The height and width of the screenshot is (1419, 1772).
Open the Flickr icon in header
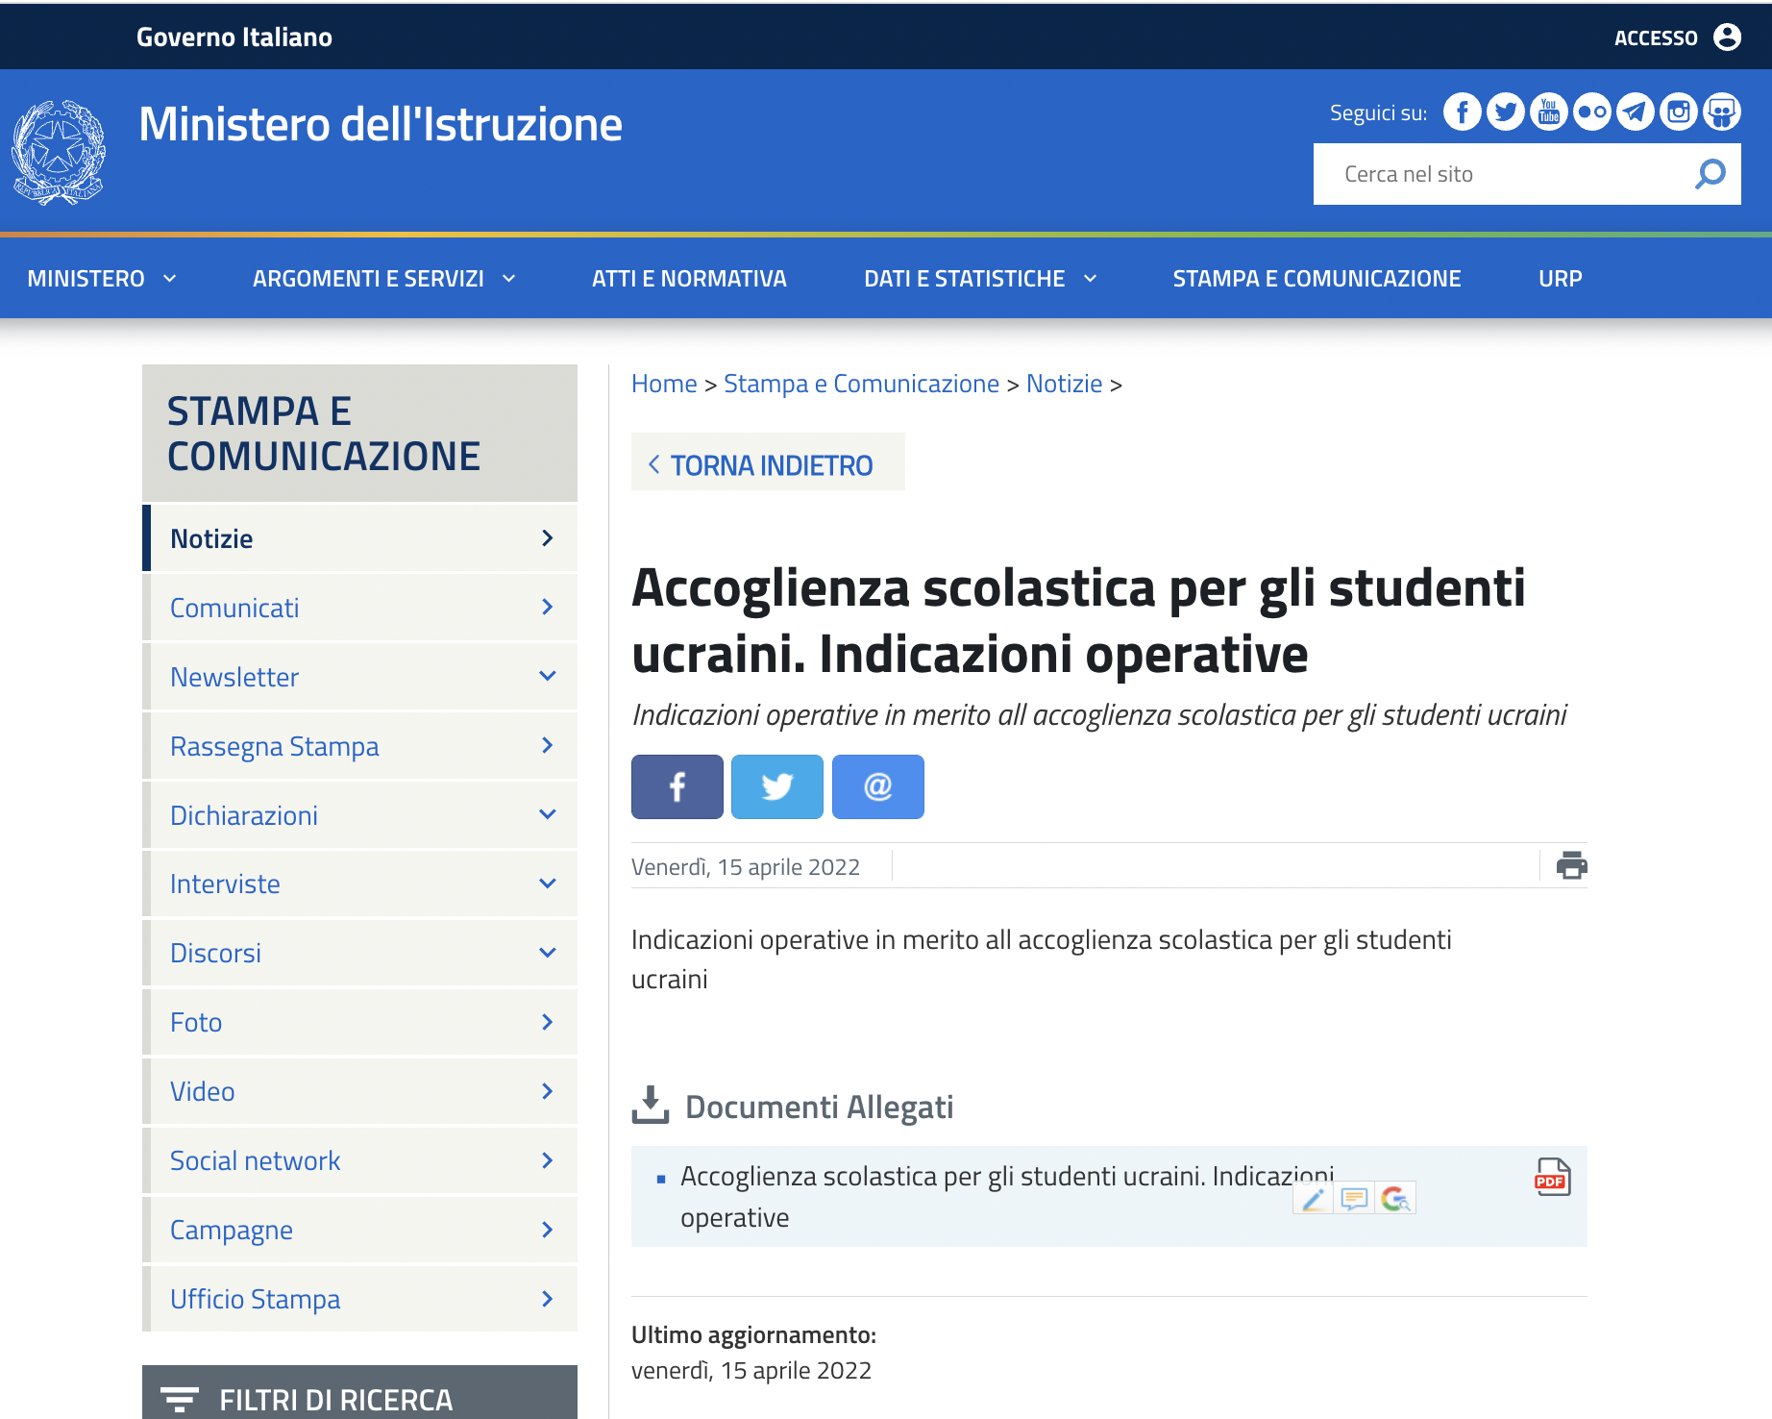tap(1591, 112)
